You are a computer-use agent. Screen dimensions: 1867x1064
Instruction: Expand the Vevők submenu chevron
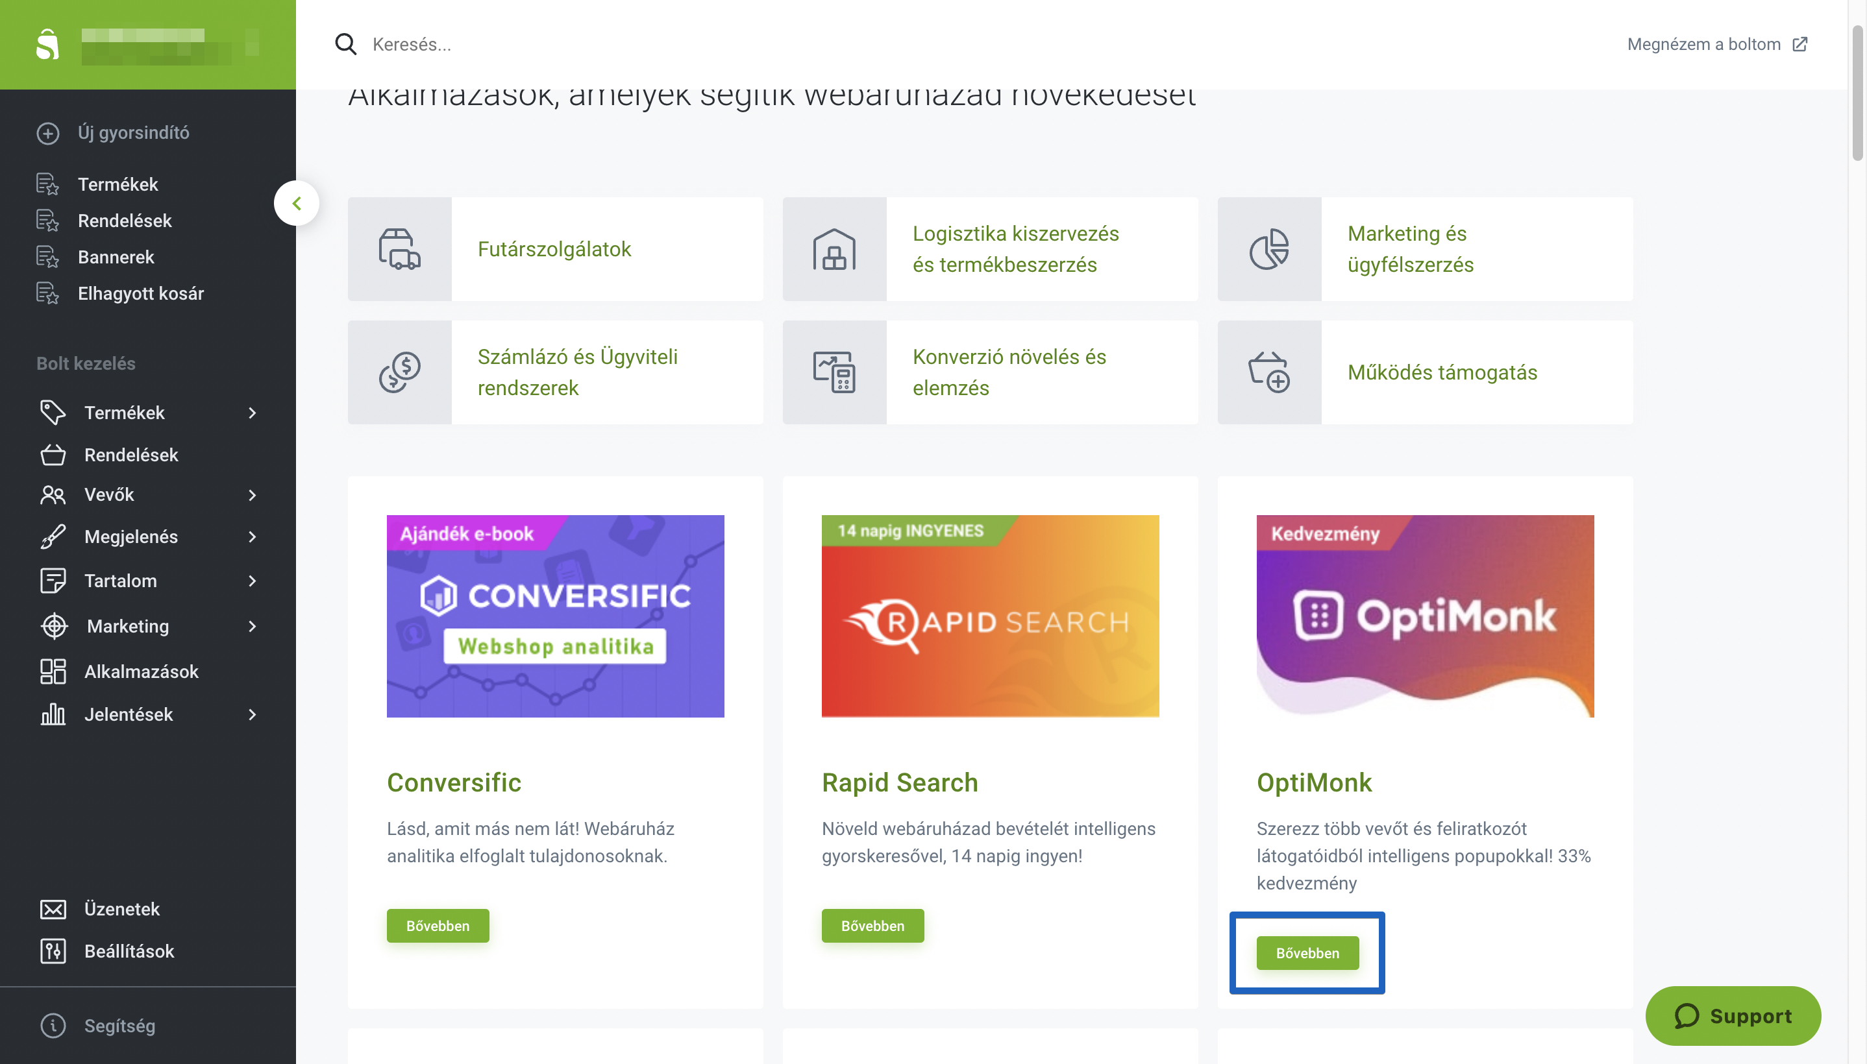click(x=252, y=495)
